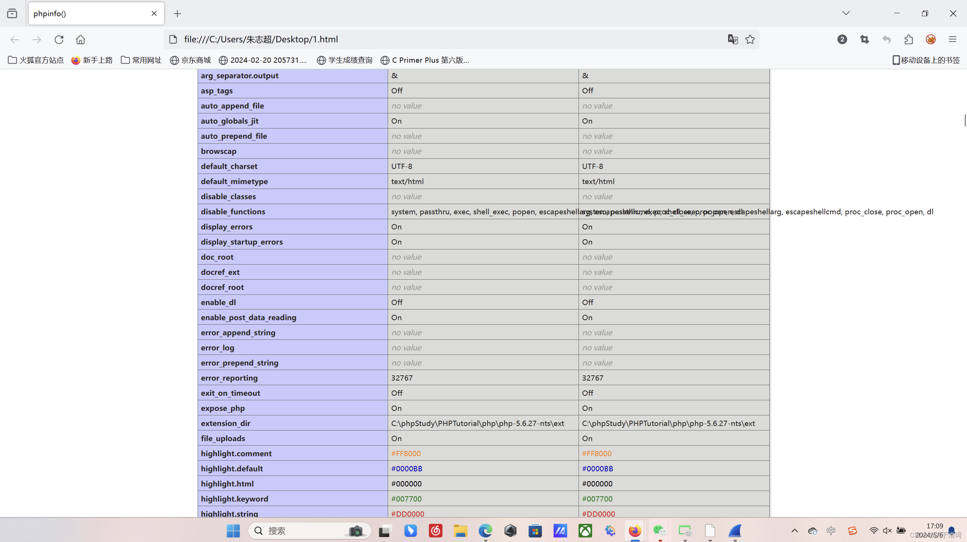
Task: Open a new tab with plus button
Action: tap(177, 14)
